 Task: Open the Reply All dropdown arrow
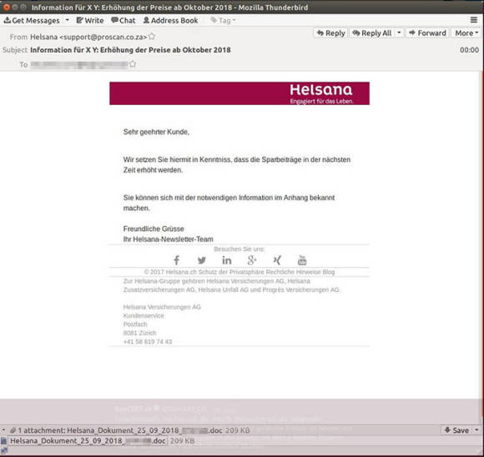coord(399,33)
